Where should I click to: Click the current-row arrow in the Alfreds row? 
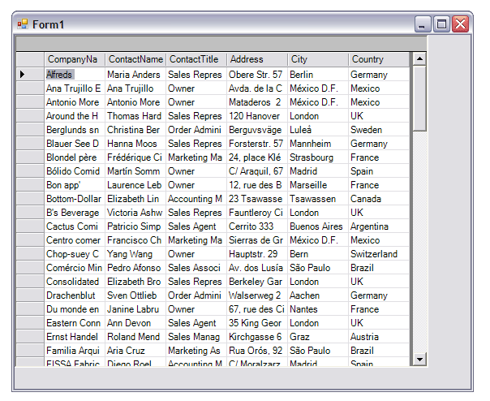[x=22, y=75]
